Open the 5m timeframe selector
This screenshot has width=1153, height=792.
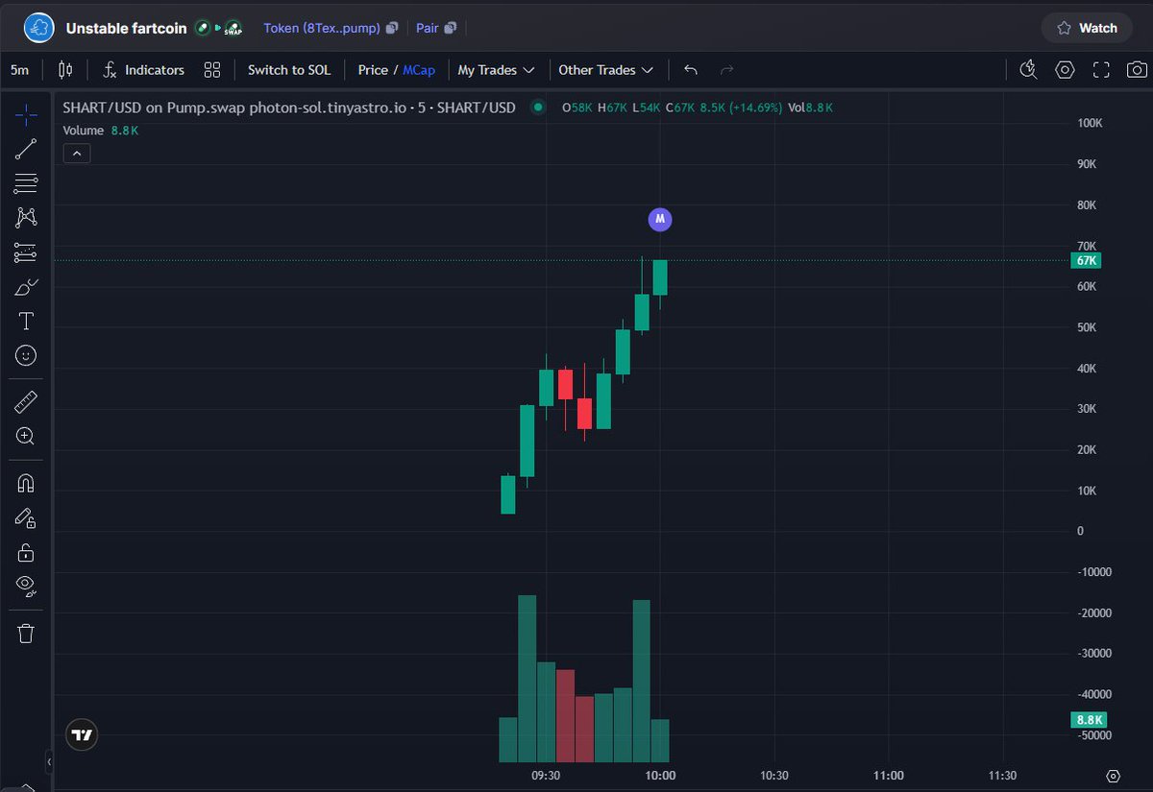19,70
